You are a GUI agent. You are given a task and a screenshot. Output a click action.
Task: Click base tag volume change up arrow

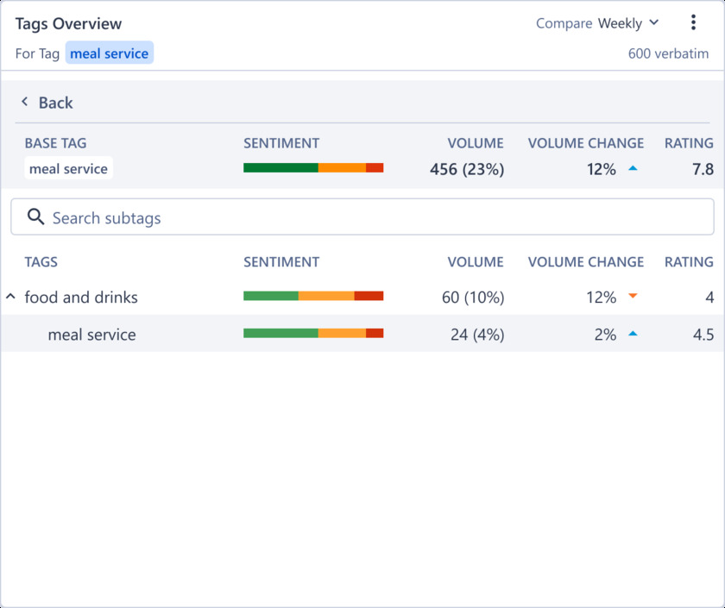click(633, 169)
